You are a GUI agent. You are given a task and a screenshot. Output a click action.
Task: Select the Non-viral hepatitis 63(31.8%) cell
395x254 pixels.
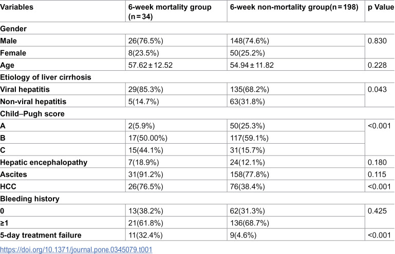tap(247, 102)
